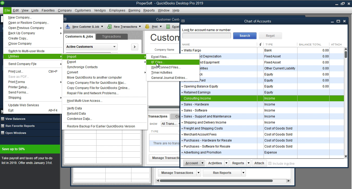Open the Lists menu

[35, 10]
